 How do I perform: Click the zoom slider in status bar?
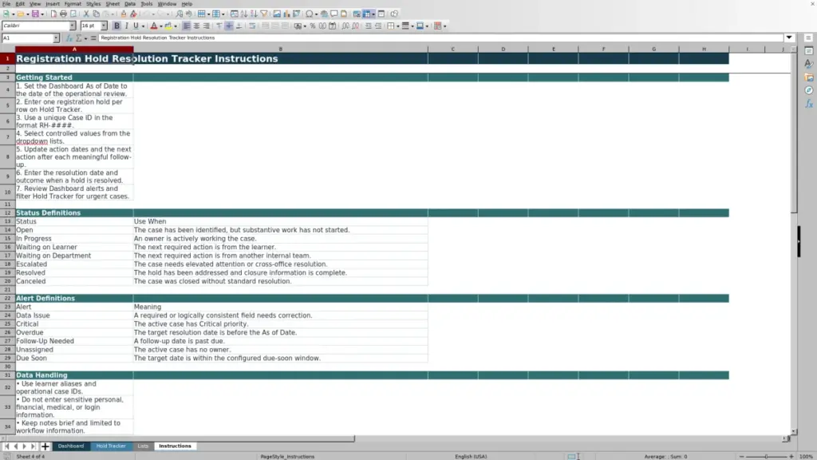click(767, 456)
